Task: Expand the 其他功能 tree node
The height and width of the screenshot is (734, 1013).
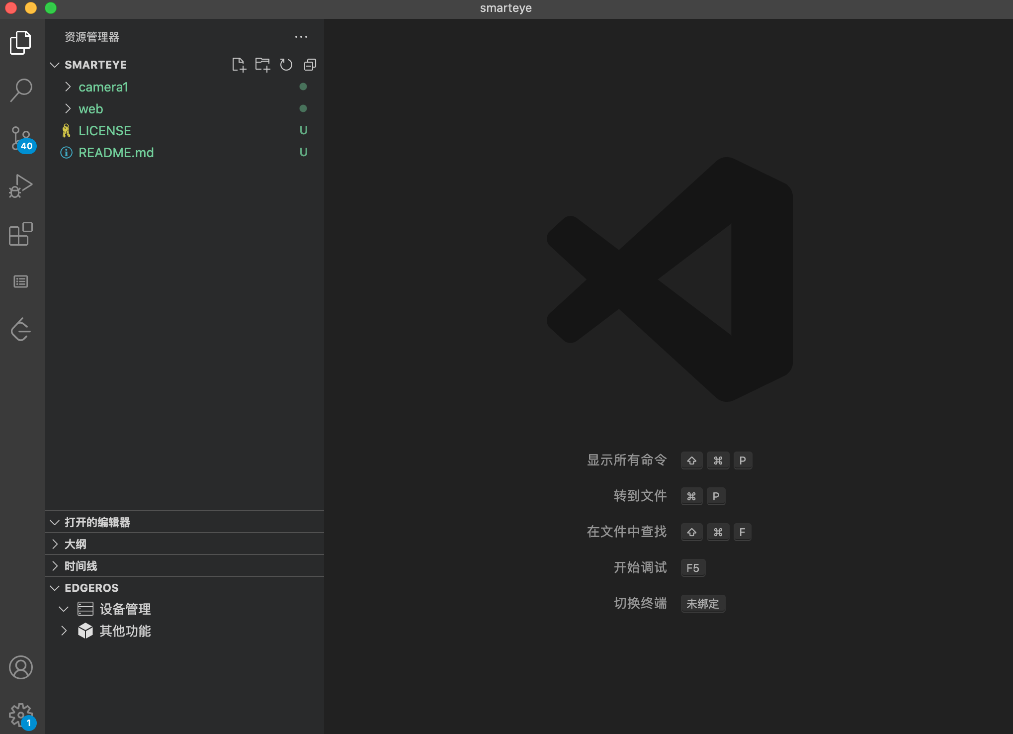Action: tap(64, 631)
